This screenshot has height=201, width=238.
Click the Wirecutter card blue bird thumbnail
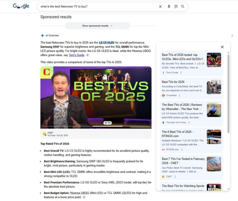click(x=214, y=110)
